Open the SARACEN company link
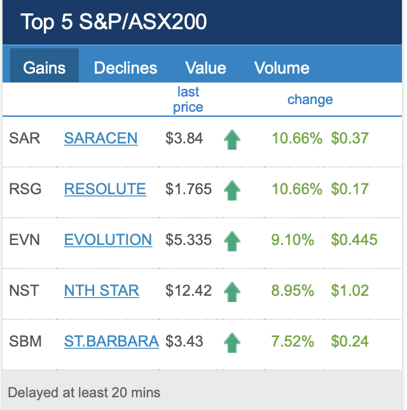This screenshot has width=407, height=410. tap(100, 138)
